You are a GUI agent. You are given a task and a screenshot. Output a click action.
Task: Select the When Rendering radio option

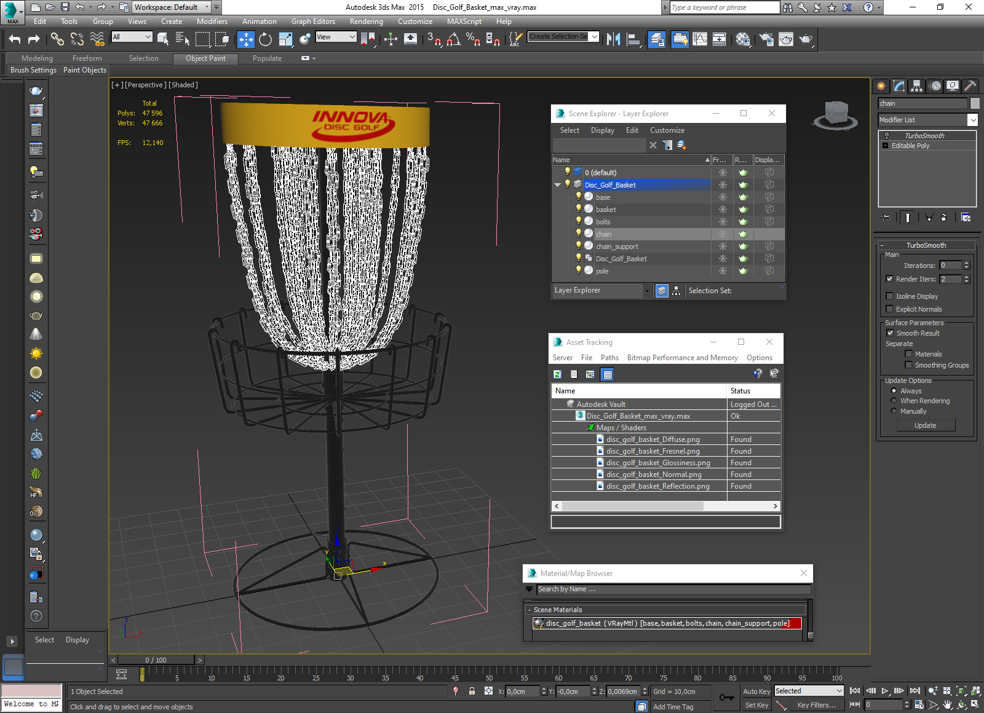pos(894,401)
